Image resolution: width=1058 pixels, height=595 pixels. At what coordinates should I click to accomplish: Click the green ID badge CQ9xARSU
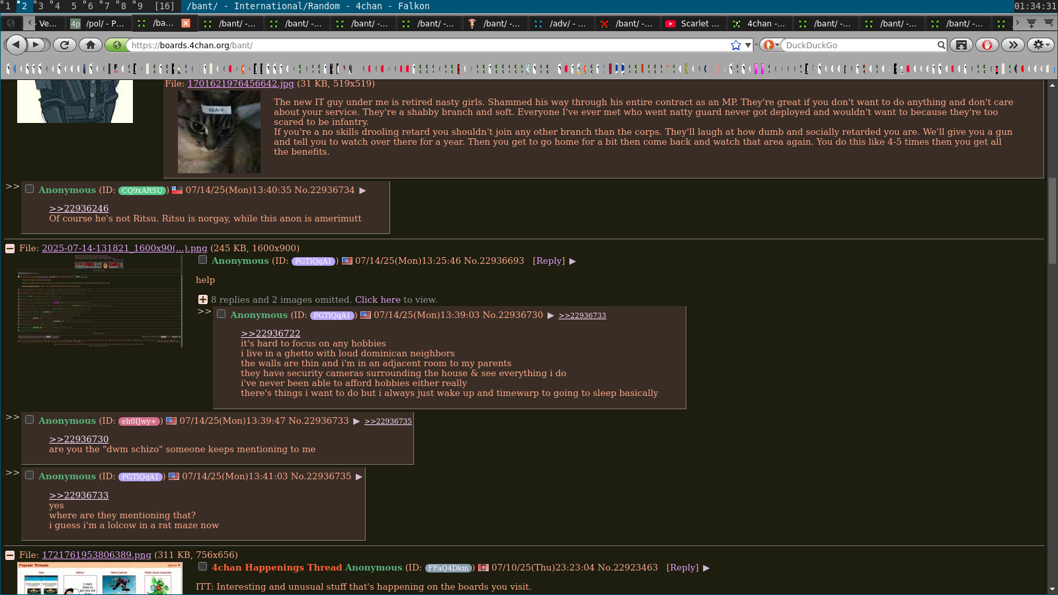click(x=142, y=190)
